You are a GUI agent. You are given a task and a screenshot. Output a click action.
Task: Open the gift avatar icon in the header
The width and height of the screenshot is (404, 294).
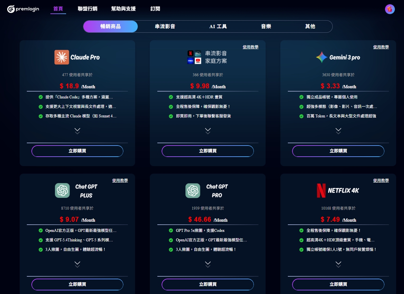pyautogui.click(x=390, y=9)
